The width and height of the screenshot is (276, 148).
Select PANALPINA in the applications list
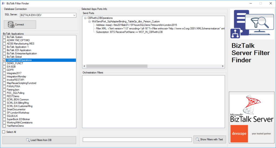click(x=13, y=86)
